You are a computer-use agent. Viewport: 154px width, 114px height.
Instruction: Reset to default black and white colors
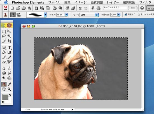[3, 102]
